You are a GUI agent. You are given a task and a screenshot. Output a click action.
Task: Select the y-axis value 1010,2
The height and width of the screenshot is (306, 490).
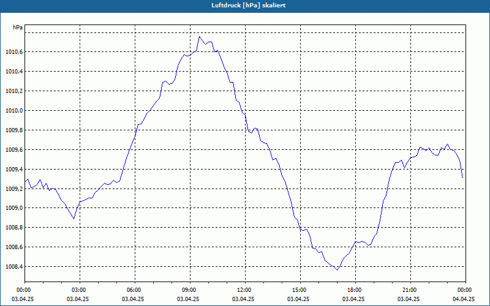click(14, 91)
